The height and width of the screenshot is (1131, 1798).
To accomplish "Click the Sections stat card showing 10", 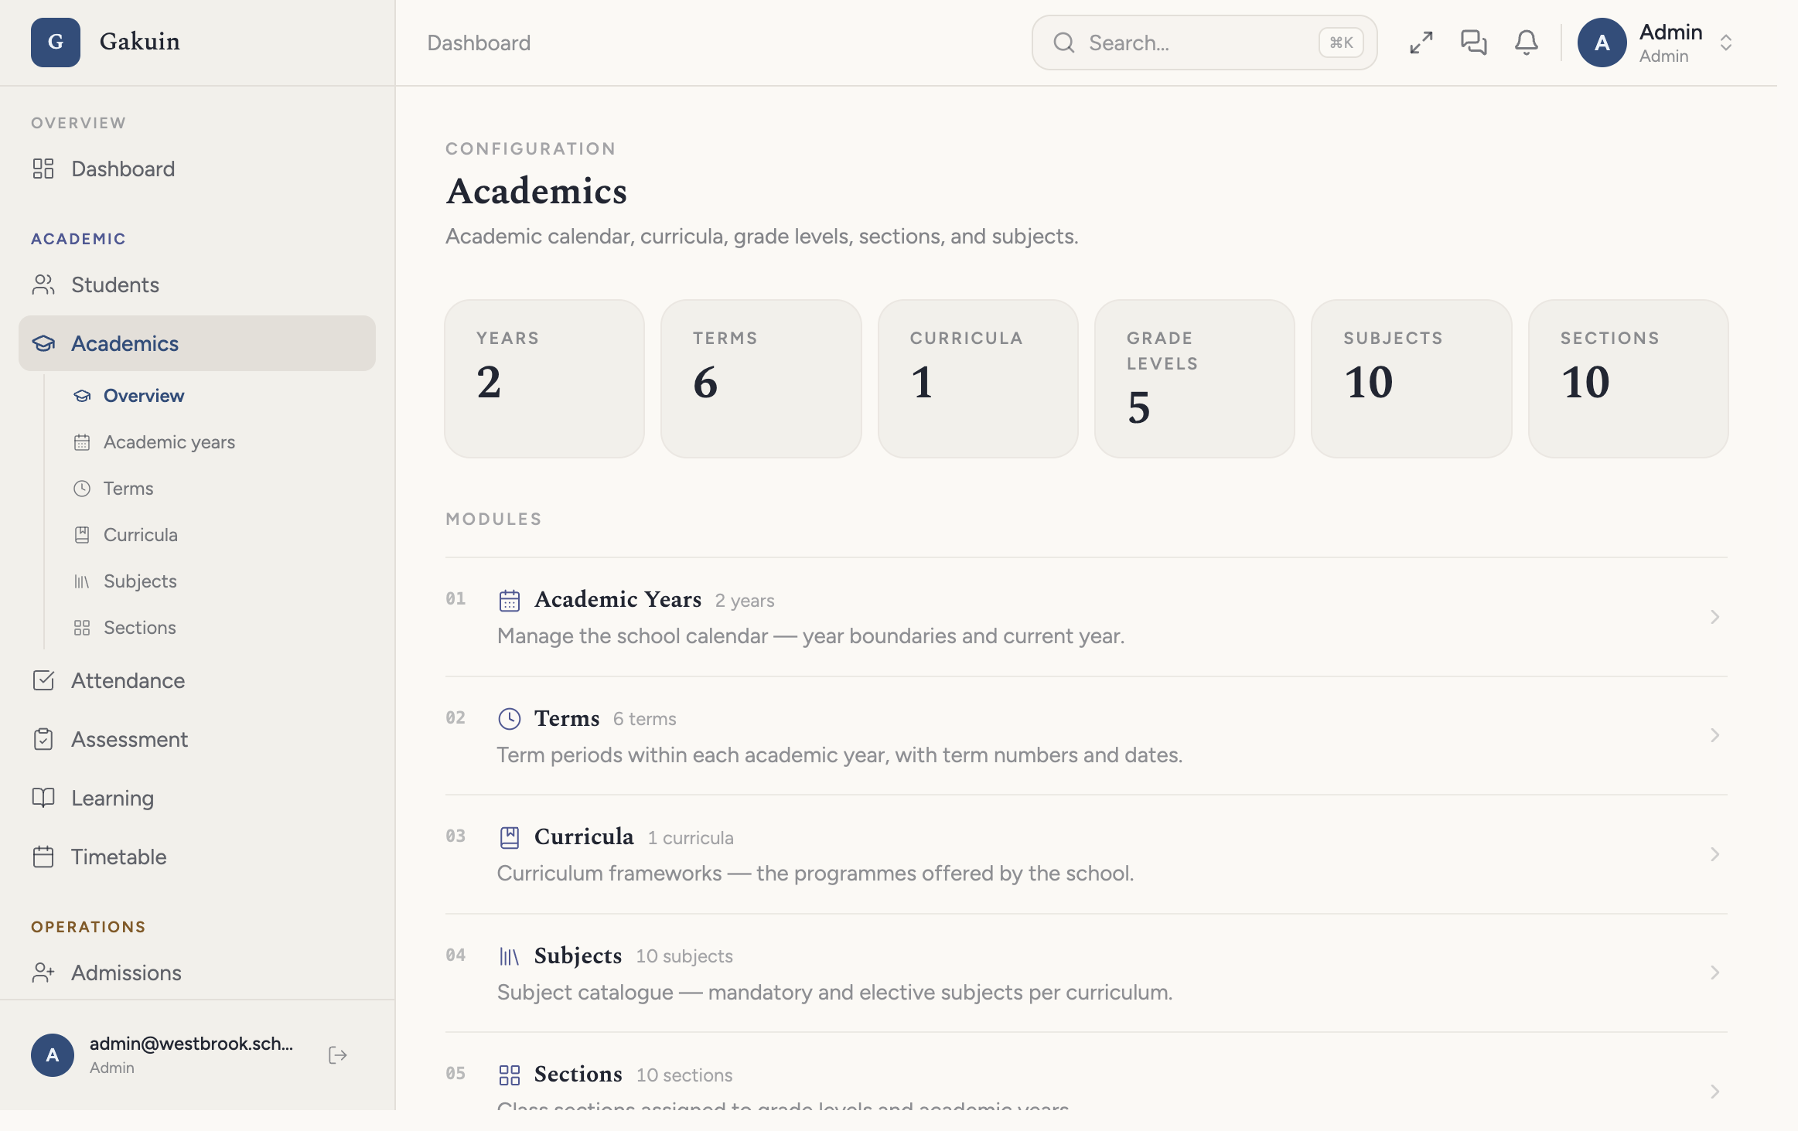I will pyautogui.click(x=1629, y=379).
